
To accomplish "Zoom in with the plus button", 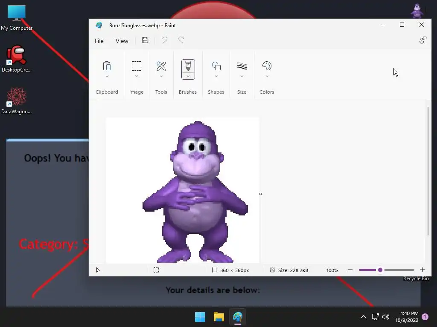I will [422, 270].
